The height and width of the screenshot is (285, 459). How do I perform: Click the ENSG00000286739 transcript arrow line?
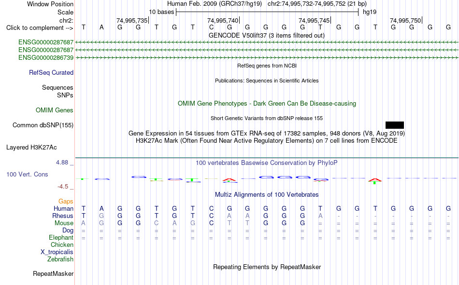click(x=267, y=57)
